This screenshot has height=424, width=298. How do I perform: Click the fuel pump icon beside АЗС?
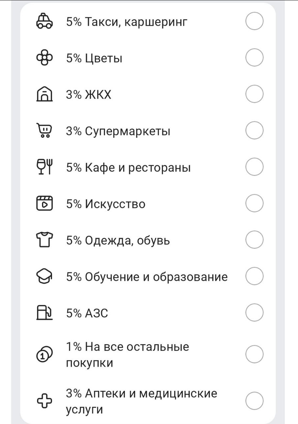point(44,312)
